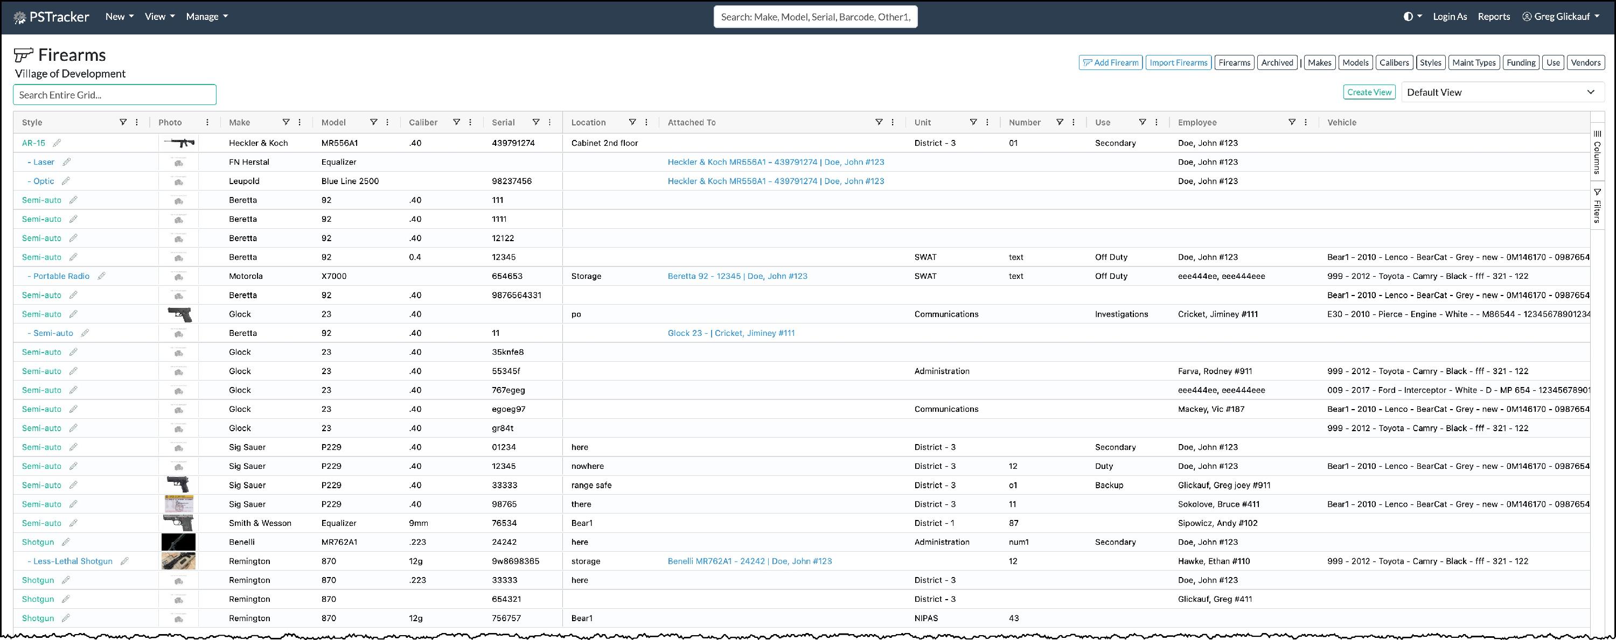Click the PSTracker logo icon
This screenshot has height=640, width=1616.
tap(19, 17)
